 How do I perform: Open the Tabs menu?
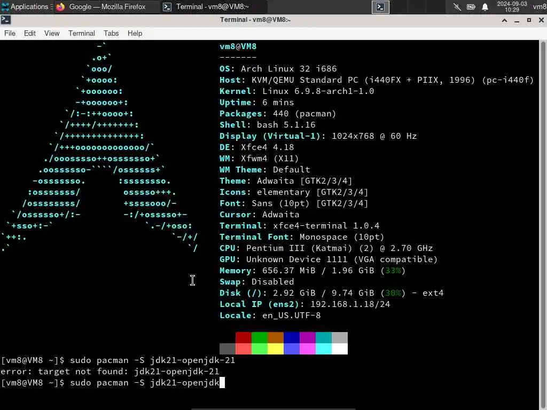111,33
